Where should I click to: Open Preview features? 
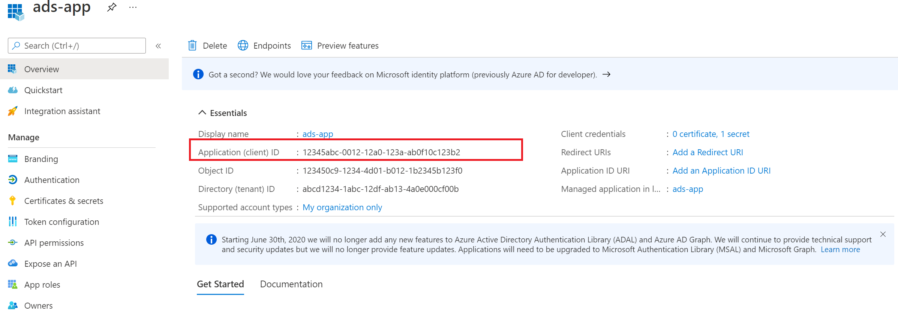(340, 46)
